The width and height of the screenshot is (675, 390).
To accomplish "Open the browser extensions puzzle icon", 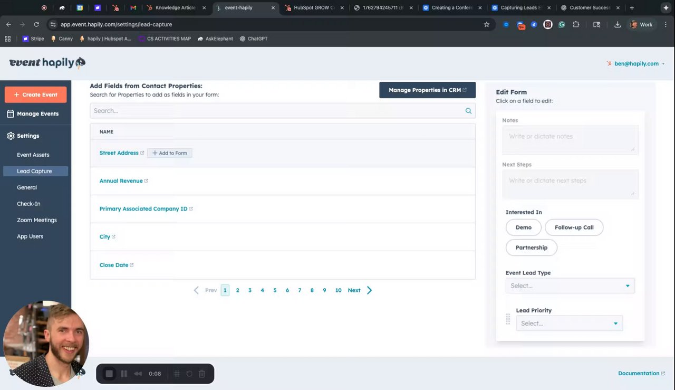I will click(x=575, y=24).
